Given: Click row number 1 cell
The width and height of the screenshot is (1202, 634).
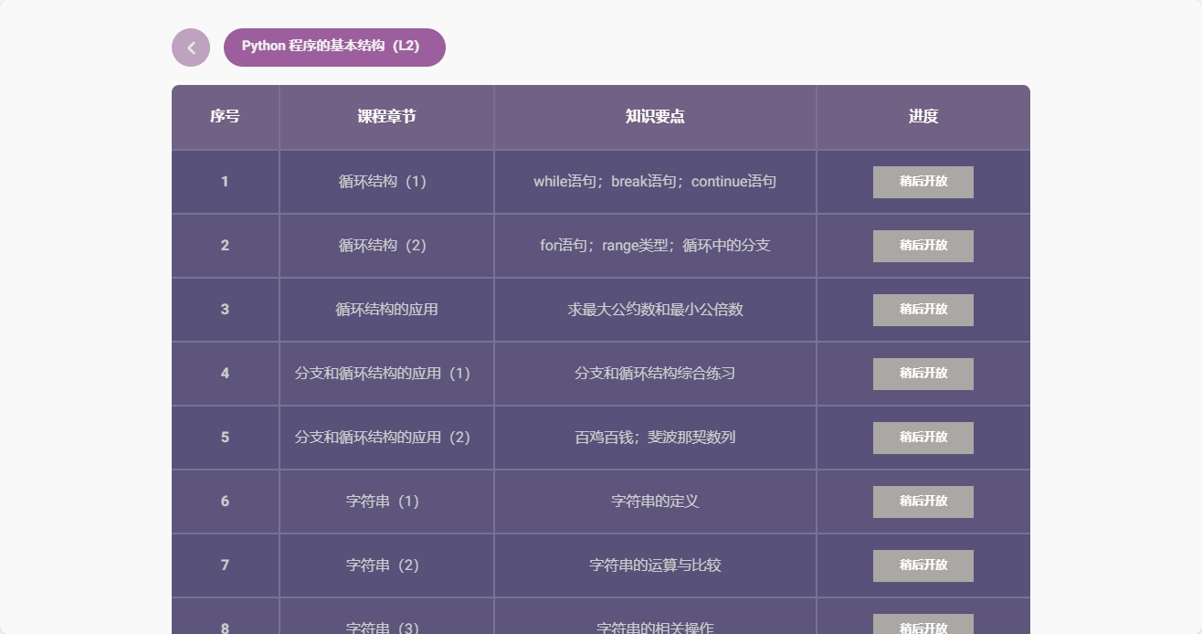Looking at the screenshot, I should 225,182.
